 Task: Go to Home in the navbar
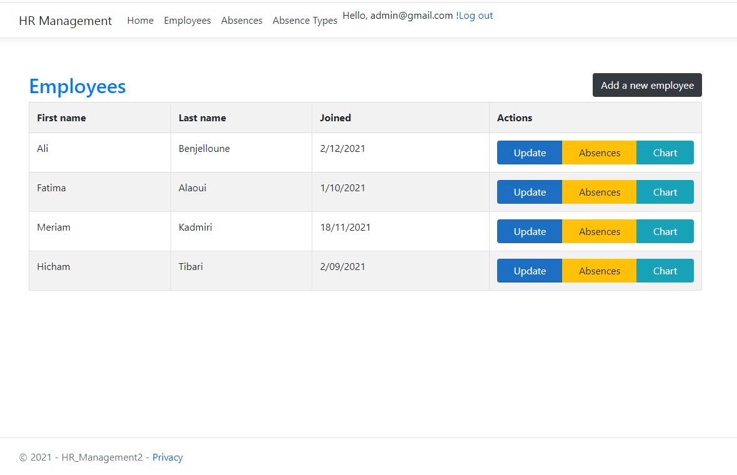tap(140, 20)
